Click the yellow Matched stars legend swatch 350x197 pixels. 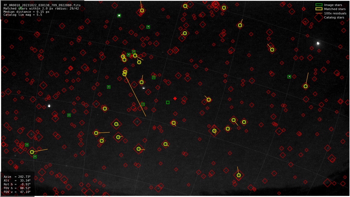tap(319, 9)
